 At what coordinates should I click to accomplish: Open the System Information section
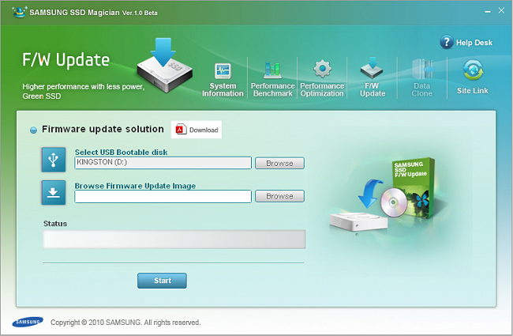coord(223,81)
